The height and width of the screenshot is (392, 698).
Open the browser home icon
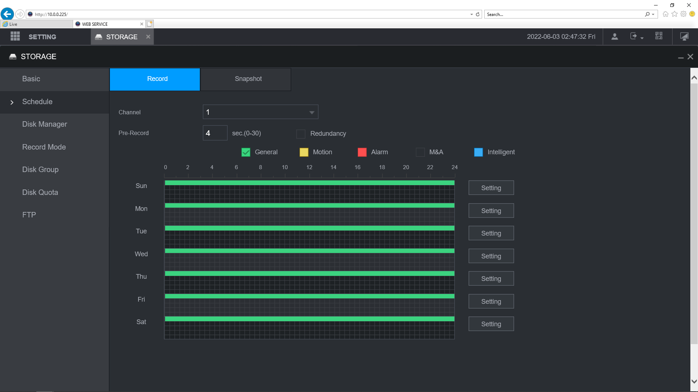(x=665, y=14)
